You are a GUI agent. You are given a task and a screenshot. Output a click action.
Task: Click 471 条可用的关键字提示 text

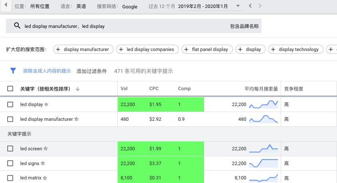point(144,71)
